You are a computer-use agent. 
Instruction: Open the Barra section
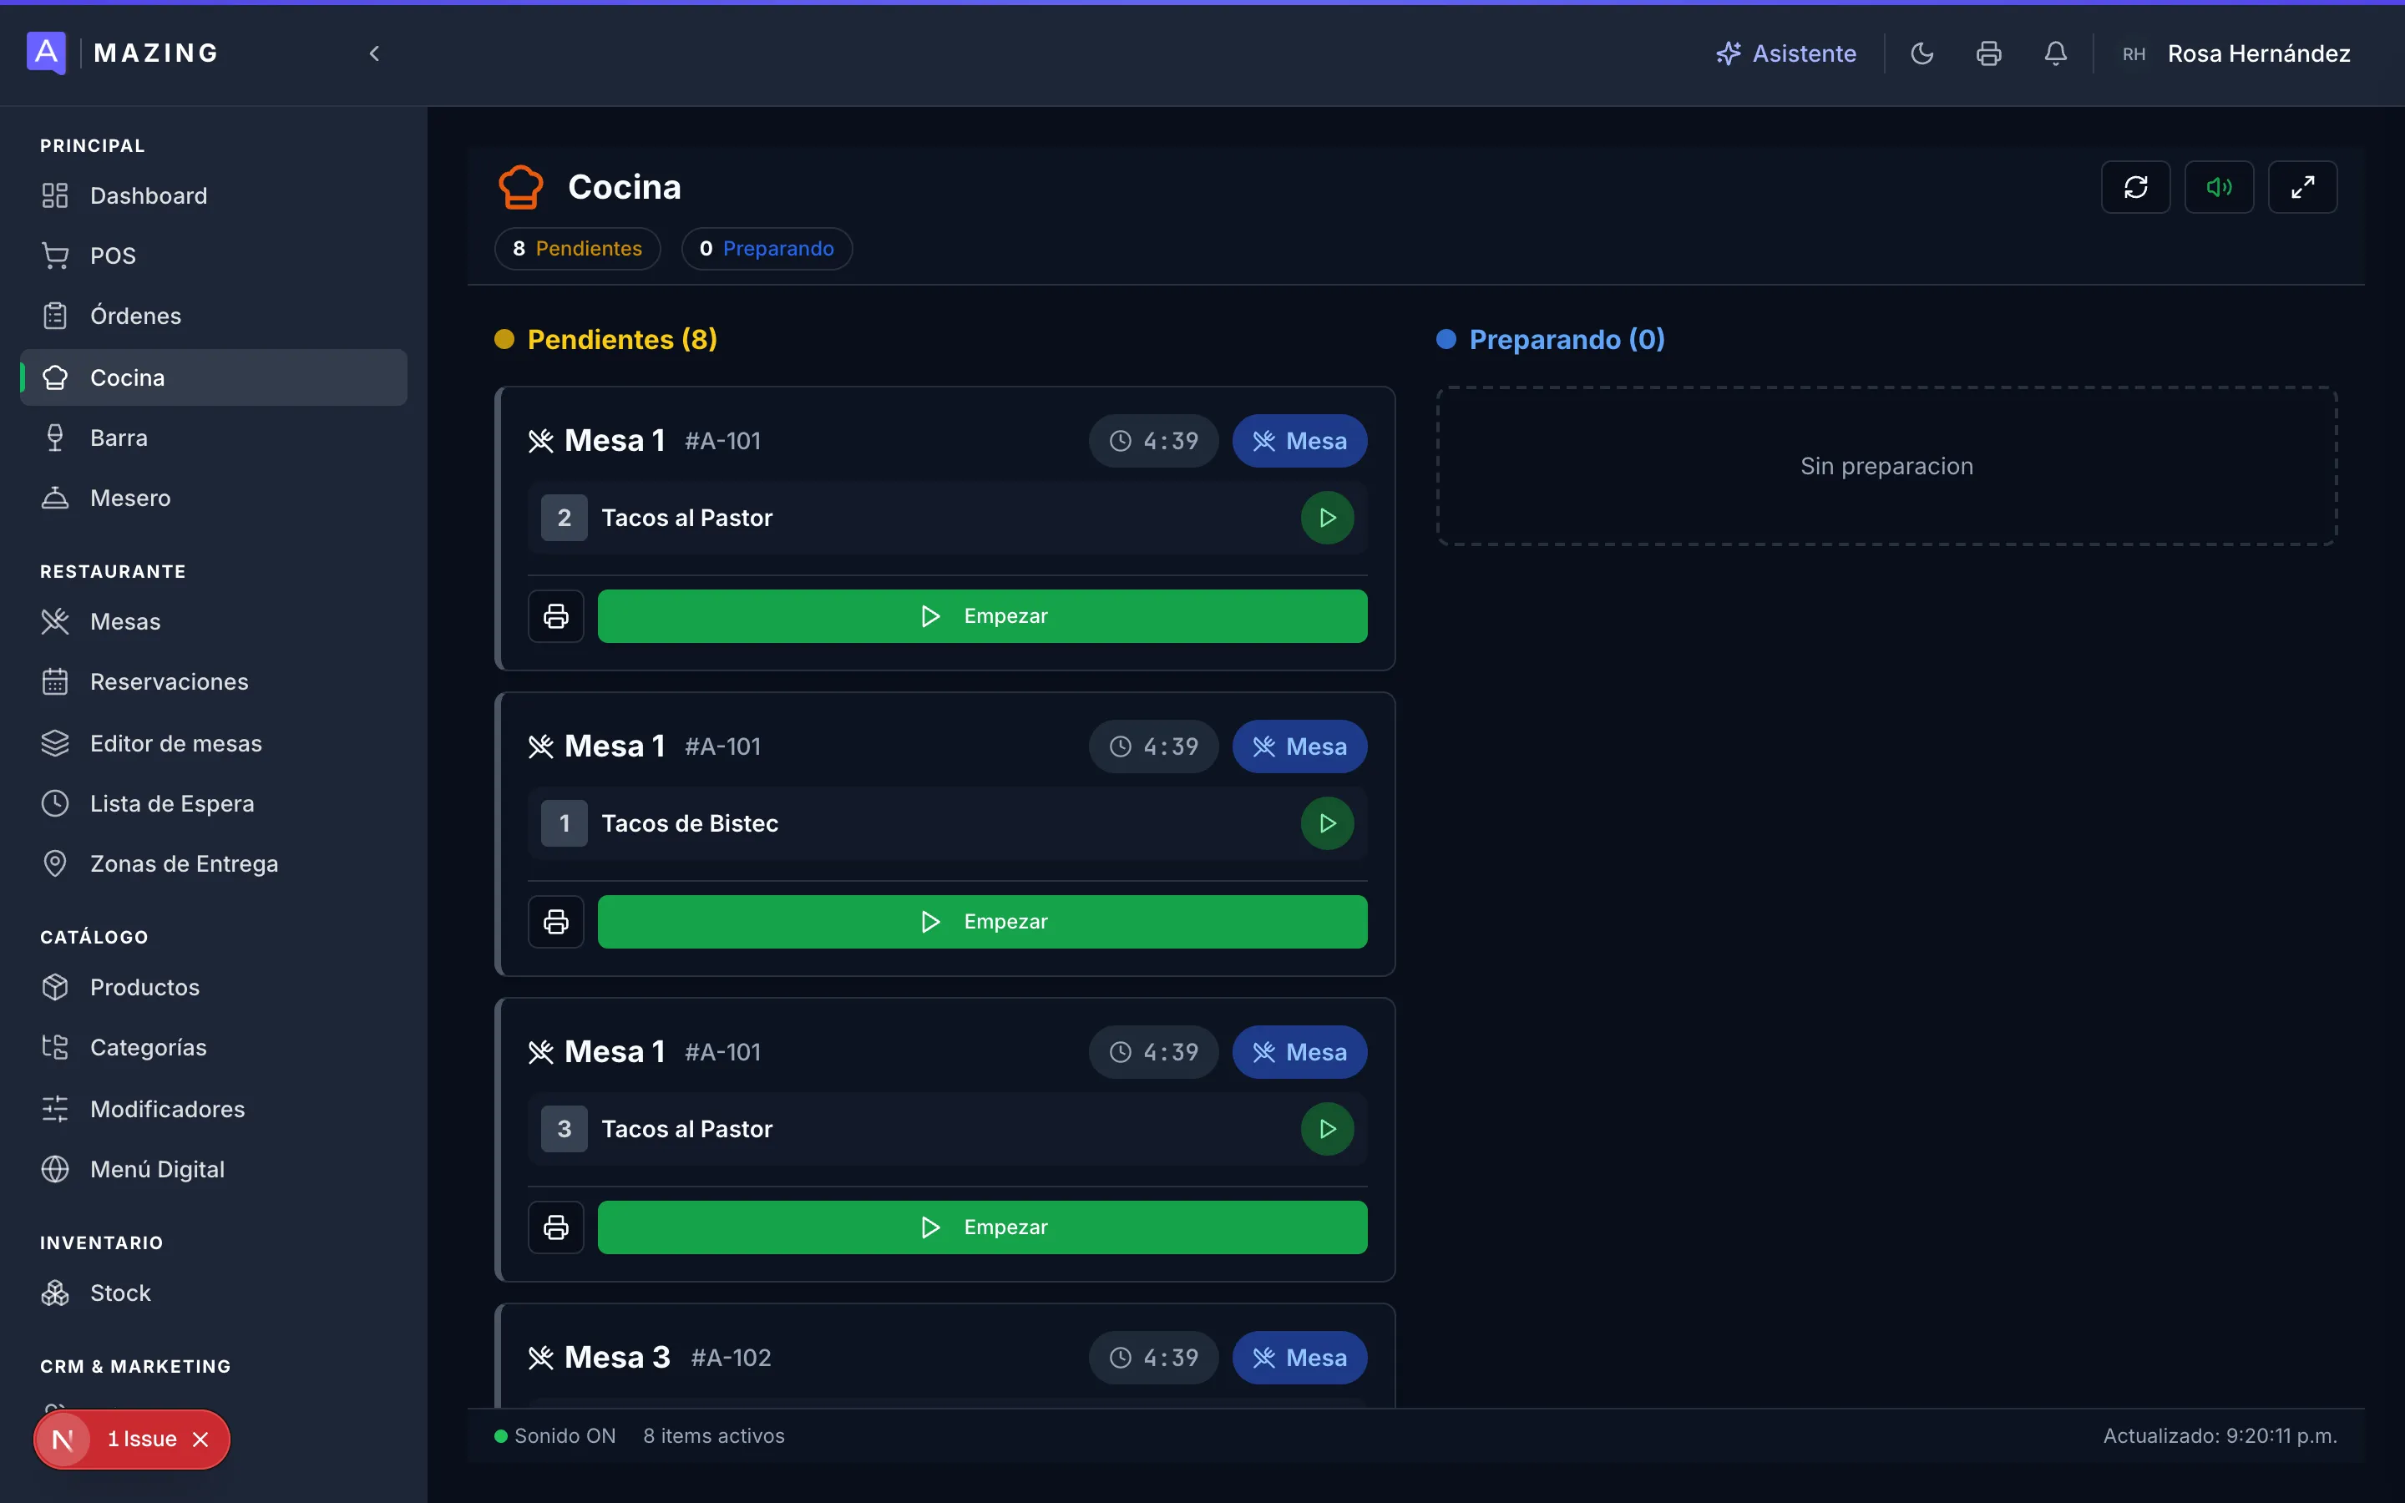[214, 438]
